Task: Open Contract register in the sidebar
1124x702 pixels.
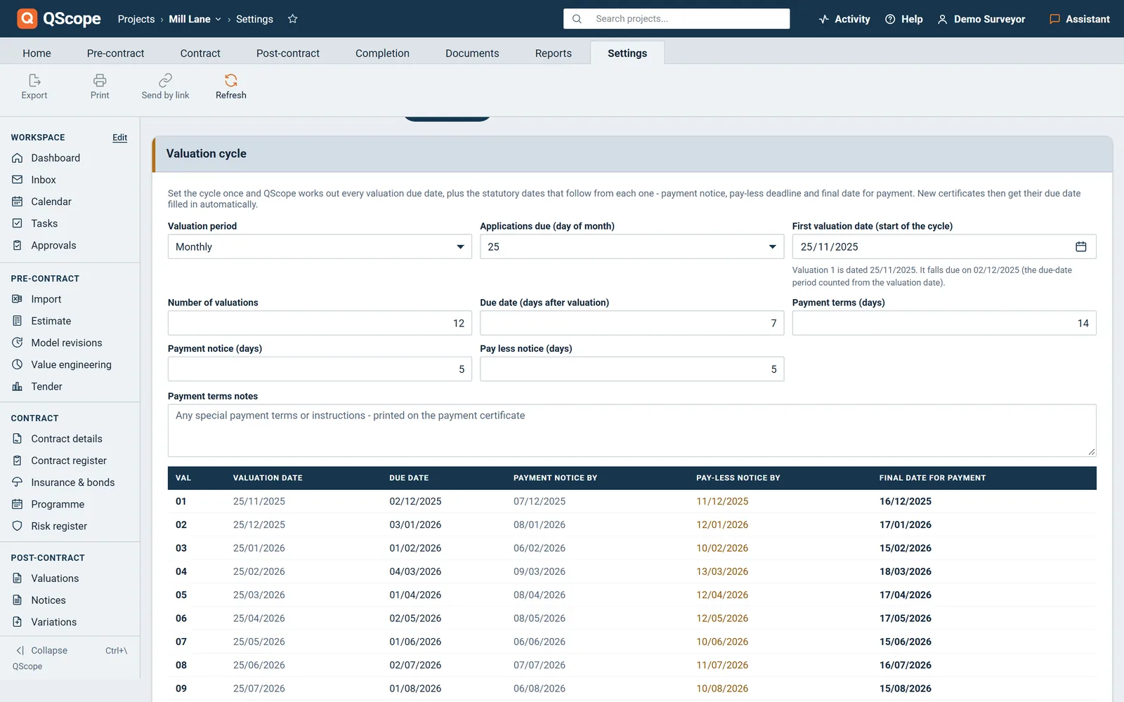Action: (x=70, y=461)
